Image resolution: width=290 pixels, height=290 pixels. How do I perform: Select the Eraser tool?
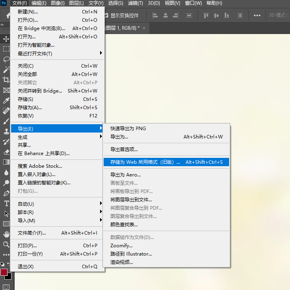(6, 152)
